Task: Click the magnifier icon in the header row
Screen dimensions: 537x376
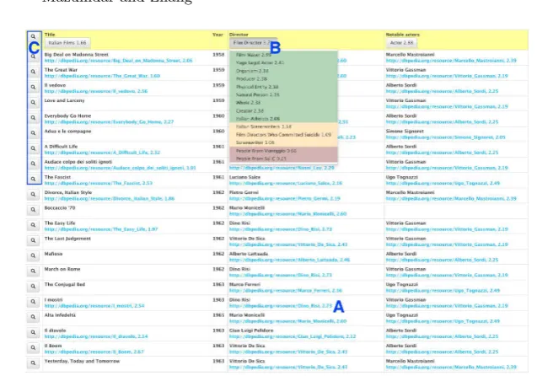Action: (x=33, y=36)
